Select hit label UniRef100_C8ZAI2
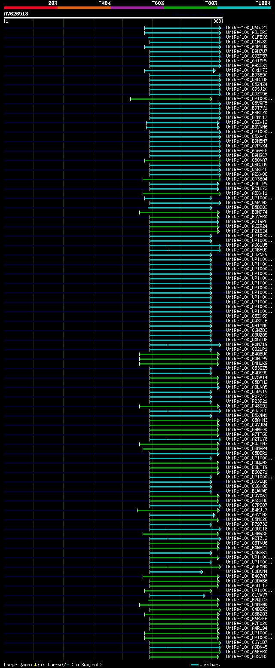Viewport: 275px width, 668px height. (247, 122)
